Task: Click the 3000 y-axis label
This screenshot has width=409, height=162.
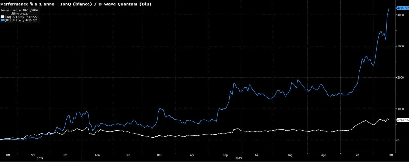Action: [401, 46]
